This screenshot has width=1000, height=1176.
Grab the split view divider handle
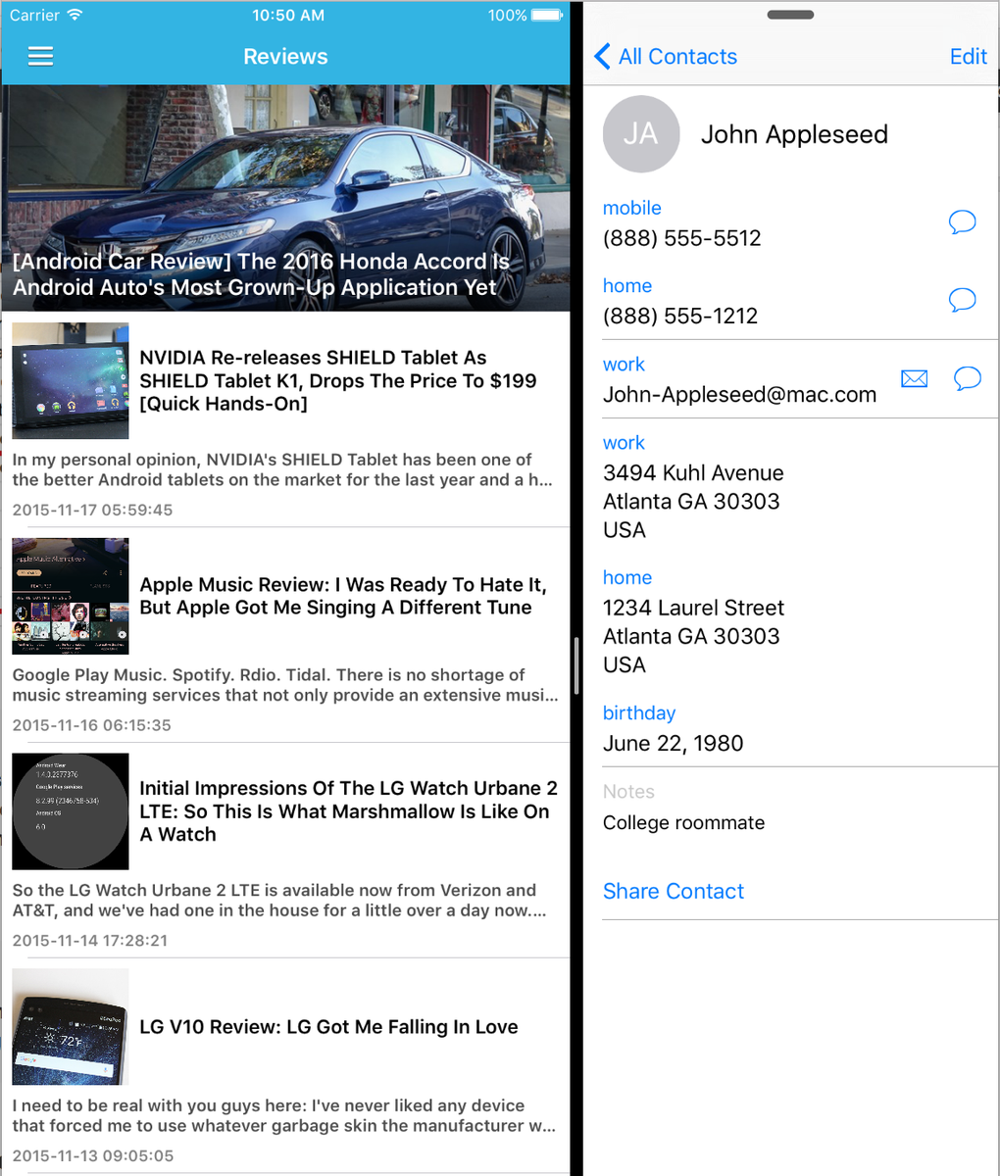tap(576, 666)
